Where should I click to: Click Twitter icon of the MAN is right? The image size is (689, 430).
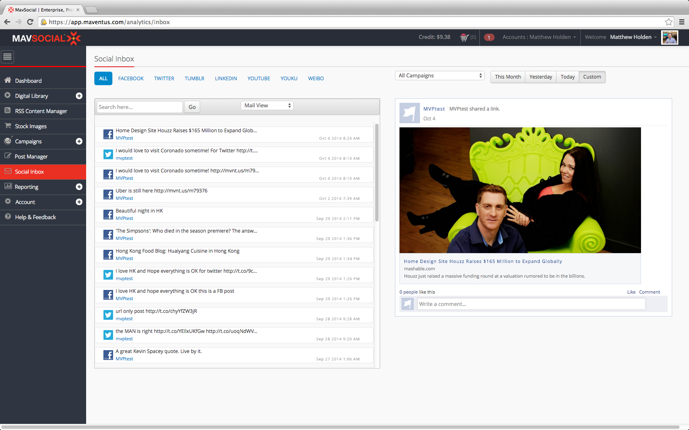click(x=108, y=335)
